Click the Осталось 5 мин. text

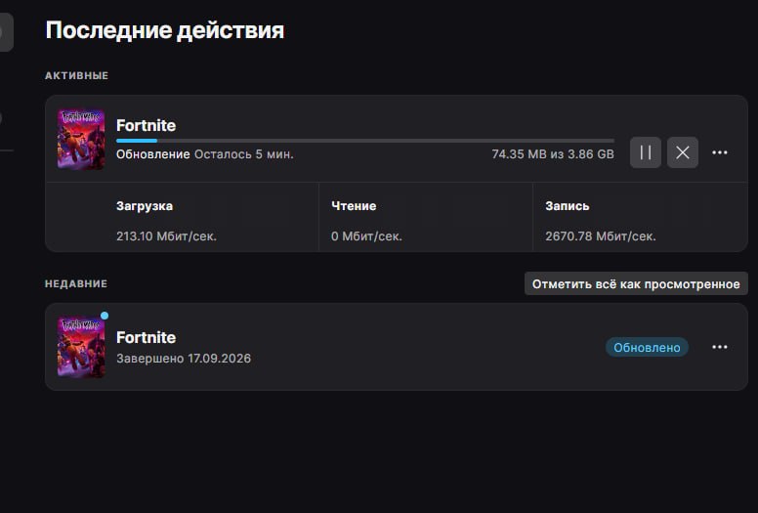coord(244,154)
